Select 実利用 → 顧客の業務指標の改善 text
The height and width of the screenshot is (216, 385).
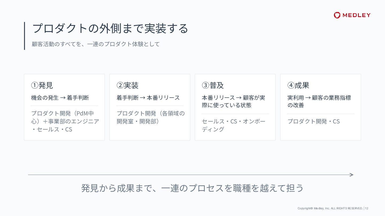pyautogui.click(x=319, y=101)
